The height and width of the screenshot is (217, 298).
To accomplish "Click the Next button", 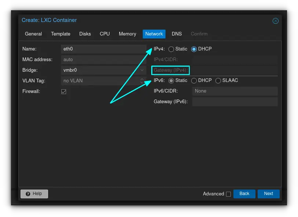I will coord(268,194).
